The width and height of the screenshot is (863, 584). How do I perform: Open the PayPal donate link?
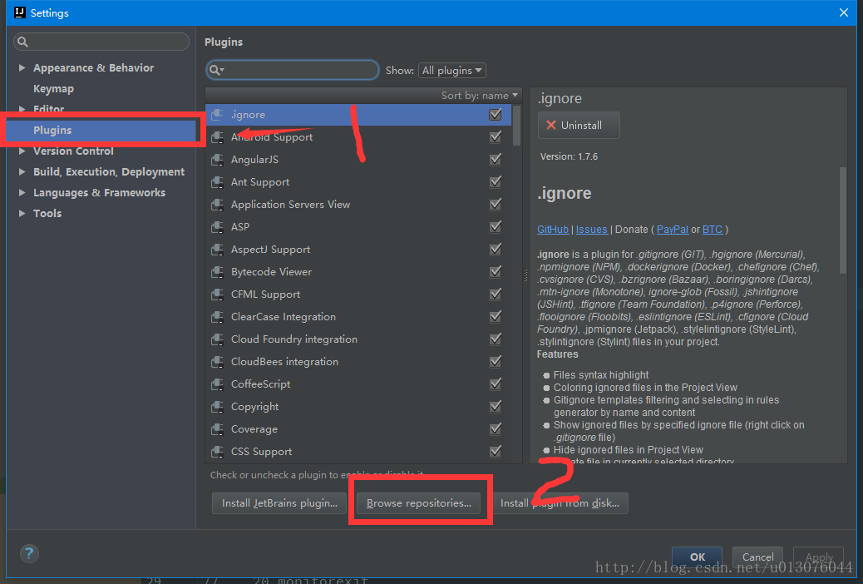(x=673, y=230)
